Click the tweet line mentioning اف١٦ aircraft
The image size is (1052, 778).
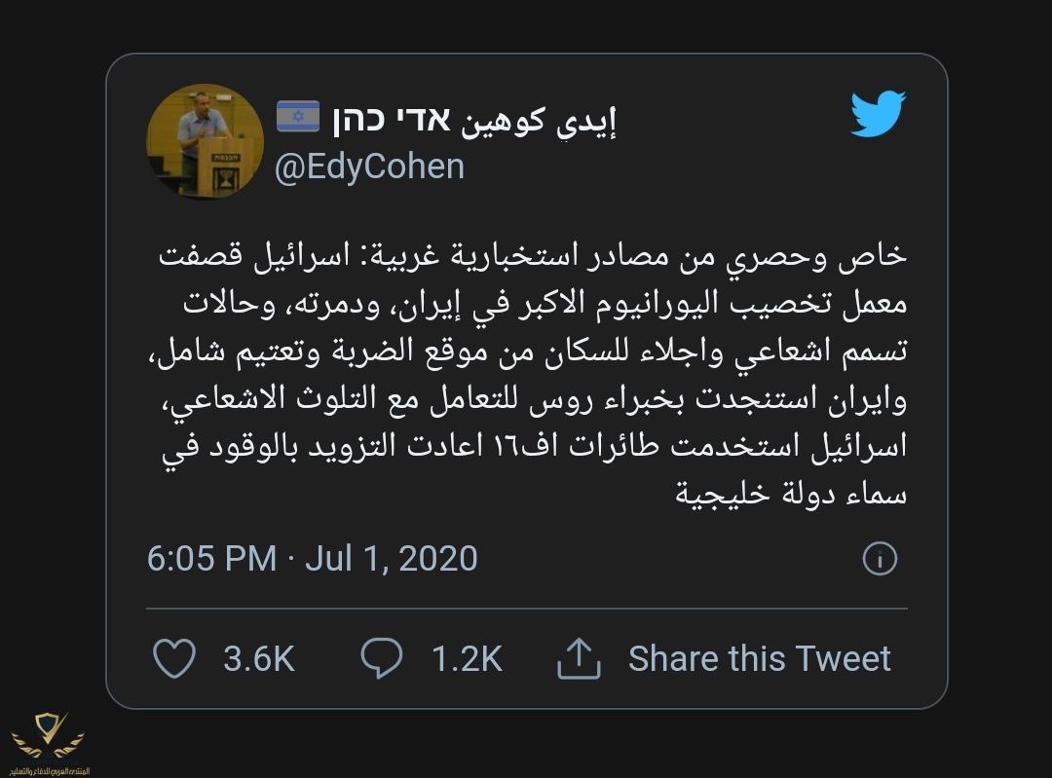coord(532,446)
